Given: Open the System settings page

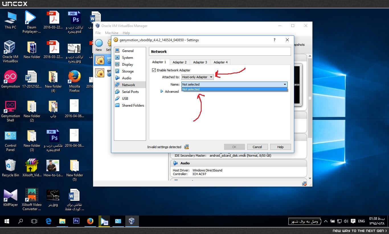Looking at the screenshot, I should pyautogui.click(x=130, y=58).
